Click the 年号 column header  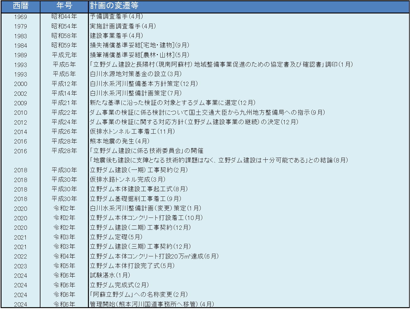point(64,6)
